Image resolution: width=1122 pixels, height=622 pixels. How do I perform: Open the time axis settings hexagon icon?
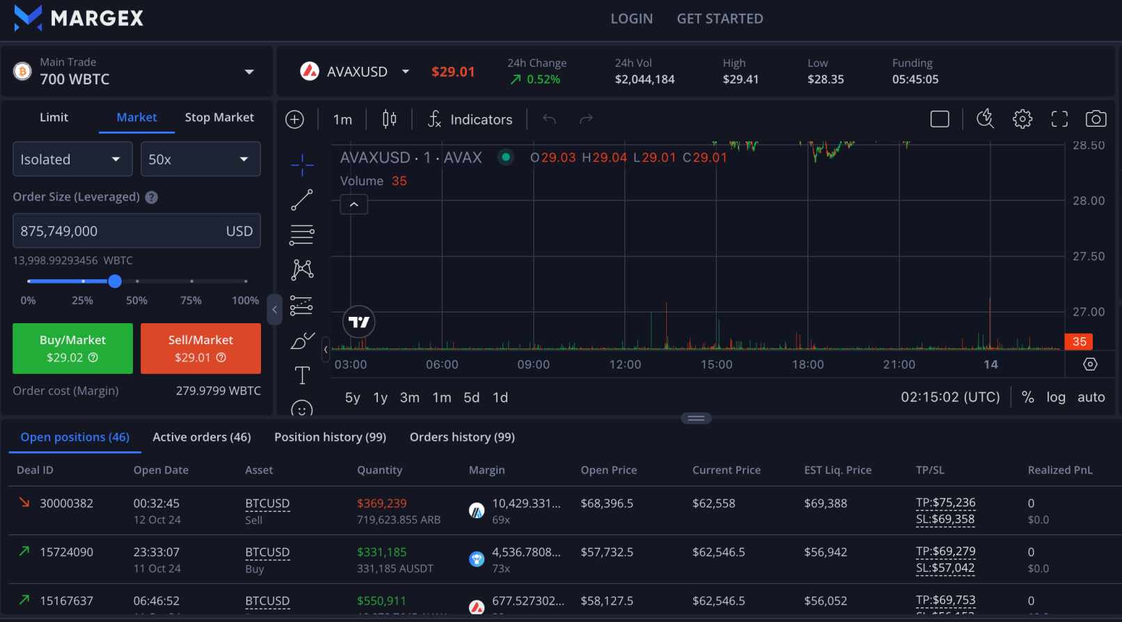(x=1091, y=364)
